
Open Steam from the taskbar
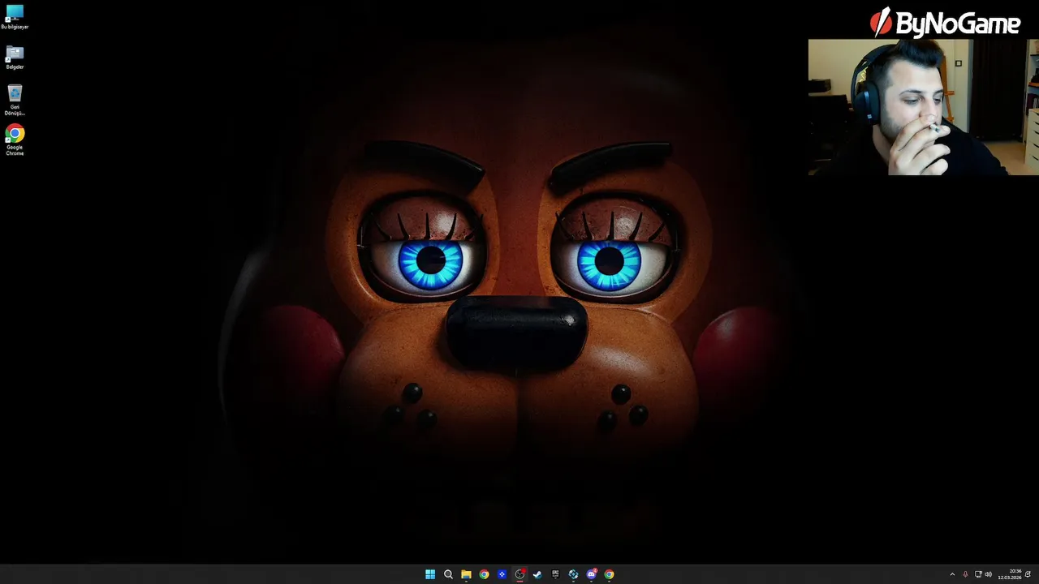[537, 574]
